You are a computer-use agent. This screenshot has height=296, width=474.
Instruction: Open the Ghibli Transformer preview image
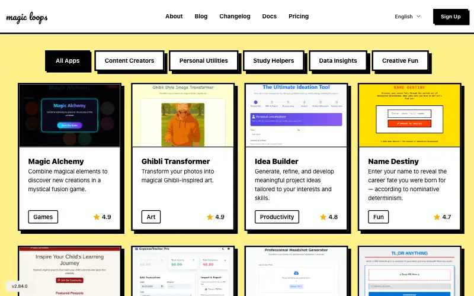(183, 115)
